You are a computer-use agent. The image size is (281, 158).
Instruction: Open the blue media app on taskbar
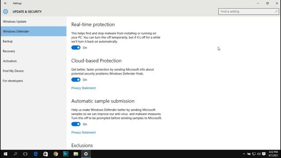coord(66,154)
